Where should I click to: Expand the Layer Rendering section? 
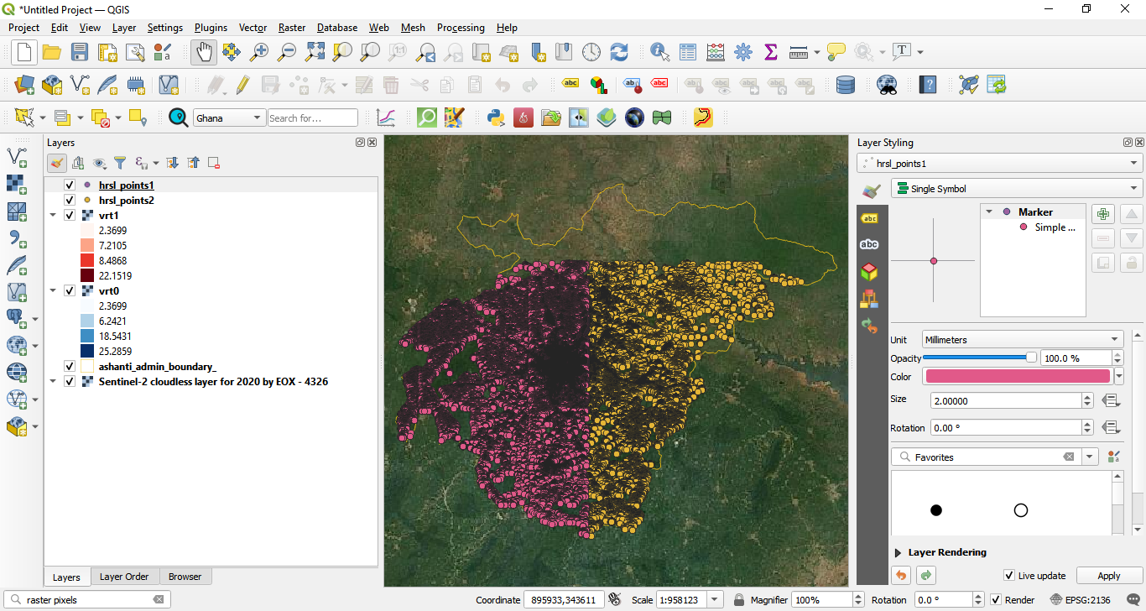[899, 553]
